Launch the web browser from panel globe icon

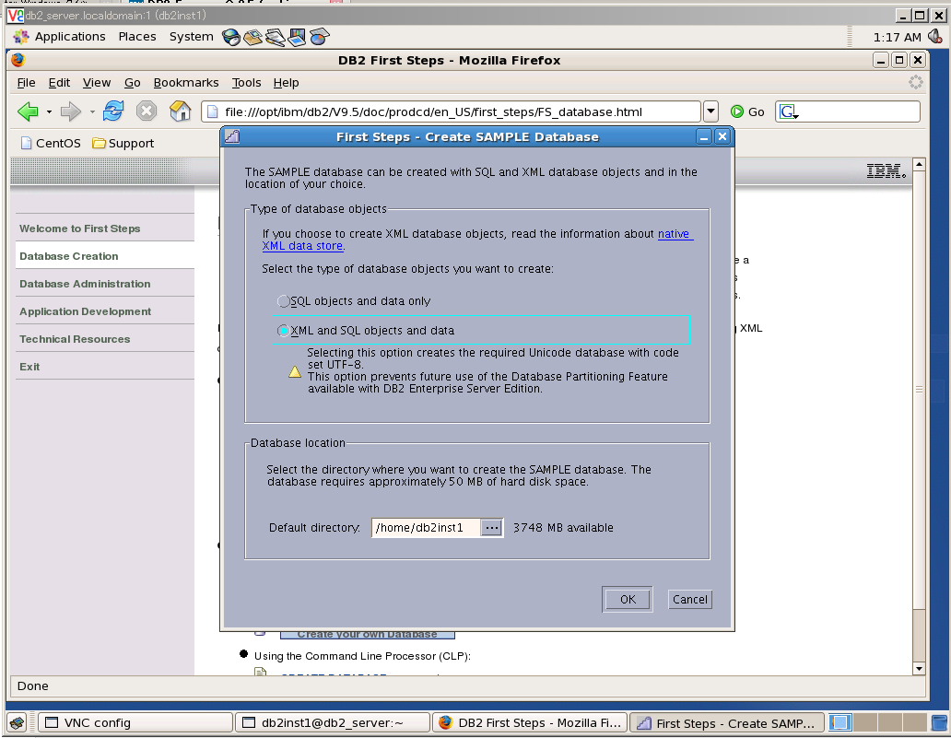(x=230, y=37)
